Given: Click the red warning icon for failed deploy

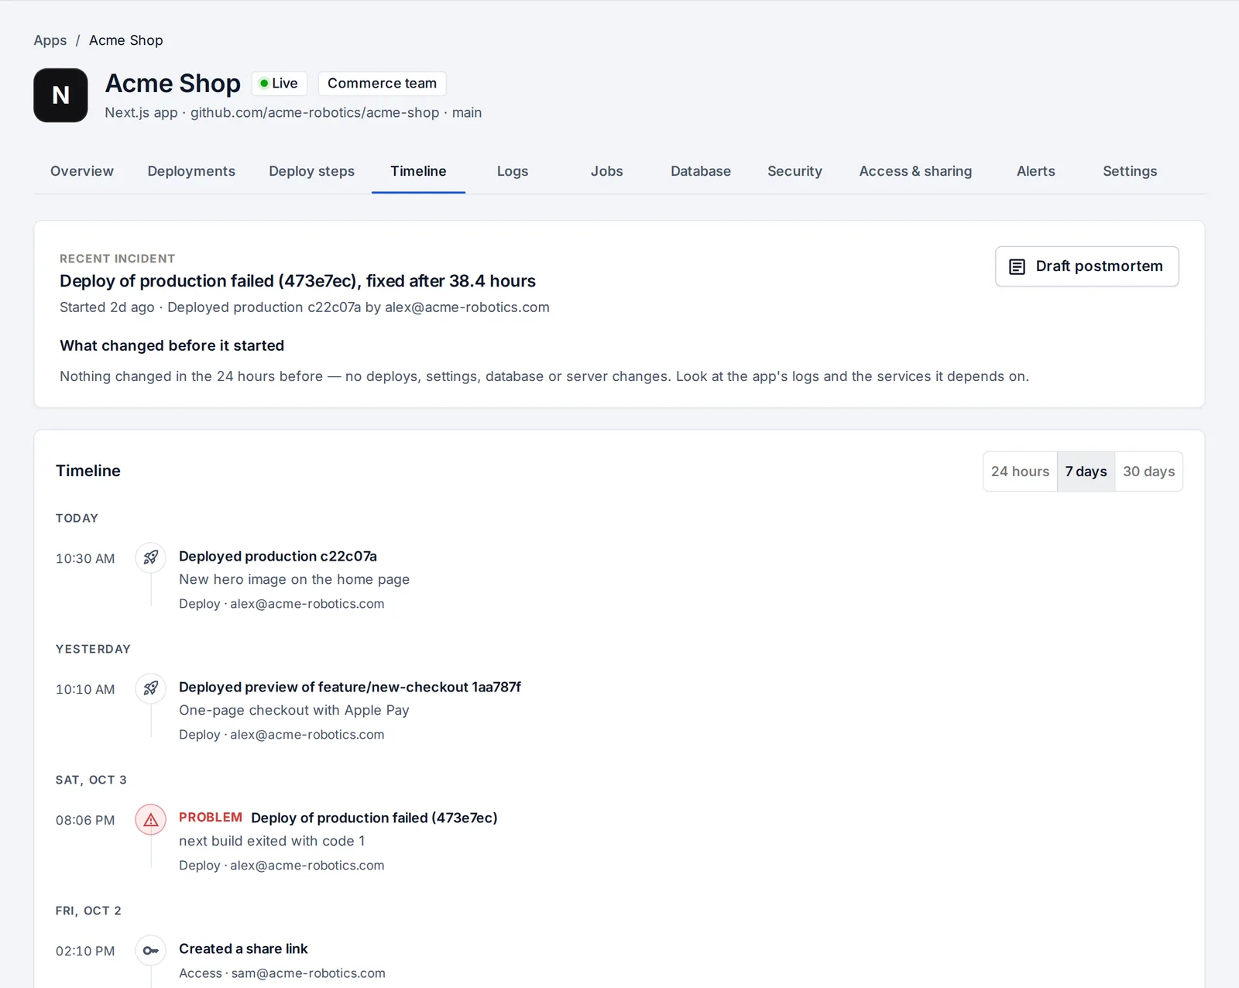Looking at the screenshot, I should click(151, 819).
